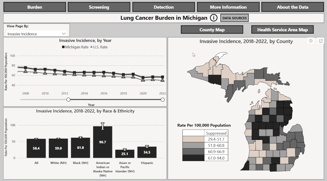Expand the View Page By dropdown
Viewport: 327px width, 181px height.
(37, 34)
